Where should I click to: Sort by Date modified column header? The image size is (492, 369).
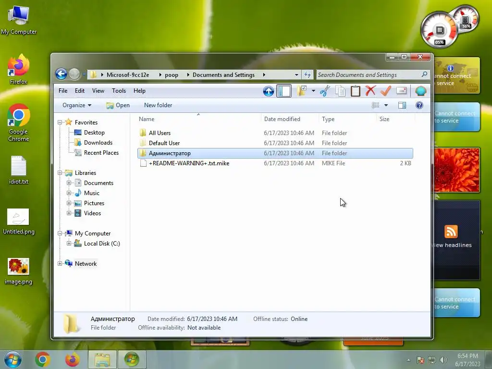tap(290, 119)
